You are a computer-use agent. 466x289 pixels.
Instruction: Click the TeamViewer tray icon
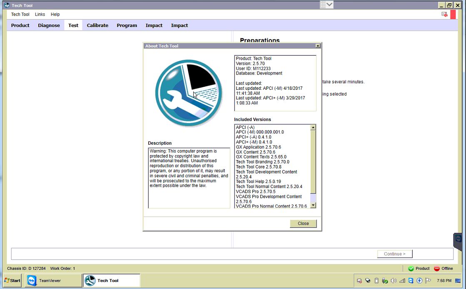pos(411,280)
